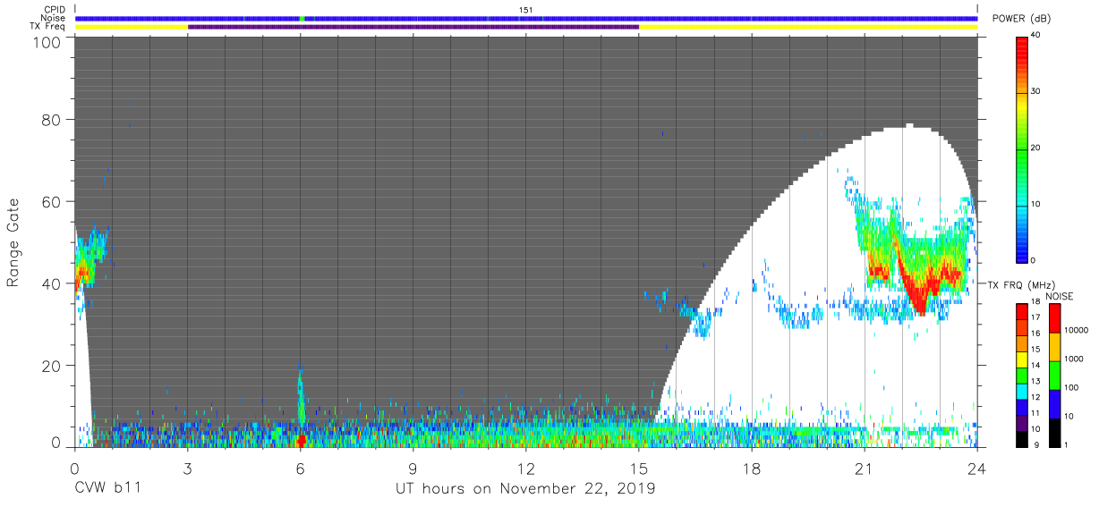Viewport: 1099px width, 507px height.
Task: Click the 20 tick on power colorbar
Action: pyautogui.click(x=1035, y=148)
